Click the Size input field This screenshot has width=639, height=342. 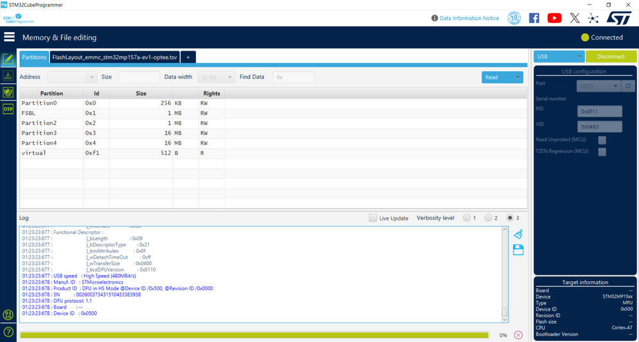(139, 77)
